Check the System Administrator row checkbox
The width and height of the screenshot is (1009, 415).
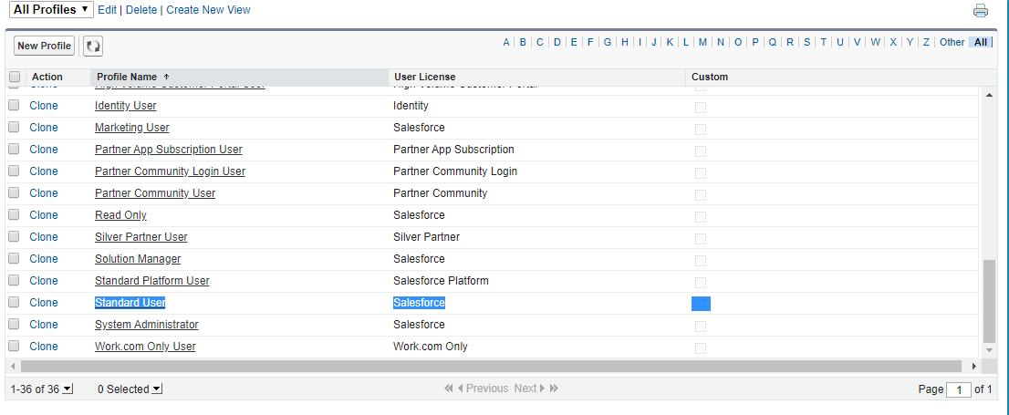pyautogui.click(x=14, y=324)
